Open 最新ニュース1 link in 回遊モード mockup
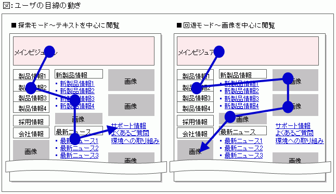The height and width of the screenshot is (194, 336). [x=243, y=141]
